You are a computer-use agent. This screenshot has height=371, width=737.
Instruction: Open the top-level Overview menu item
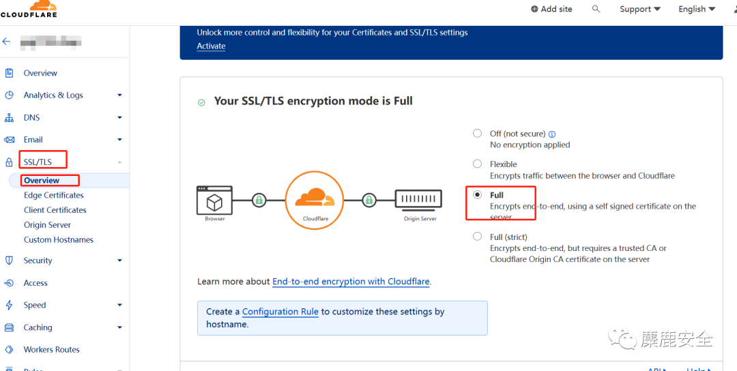coord(40,73)
